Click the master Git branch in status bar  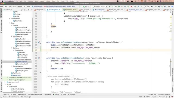(x=162, y=97)
